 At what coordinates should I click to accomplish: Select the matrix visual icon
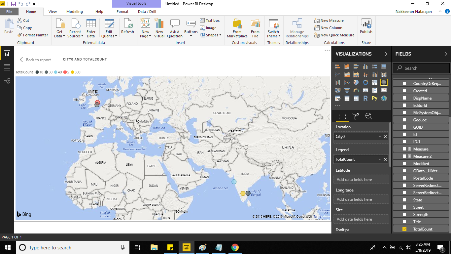tap(356, 98)
